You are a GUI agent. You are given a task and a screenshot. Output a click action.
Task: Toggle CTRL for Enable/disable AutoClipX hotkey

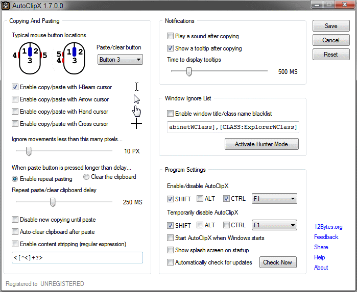[x=226, y=199]
